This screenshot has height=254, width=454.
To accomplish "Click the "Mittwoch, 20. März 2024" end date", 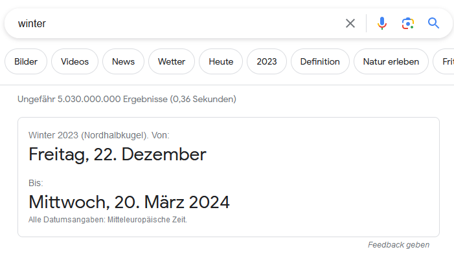I will pos(129,202).
